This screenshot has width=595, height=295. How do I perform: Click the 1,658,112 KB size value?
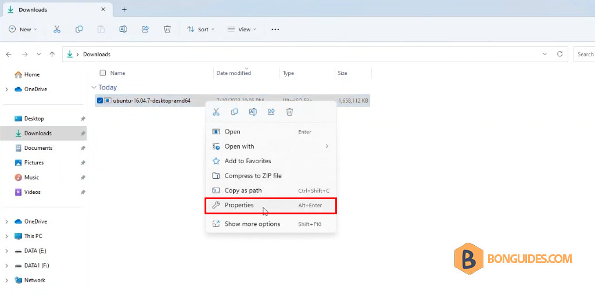[353, 100]
